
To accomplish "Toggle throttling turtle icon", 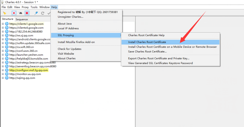I will click(x=20, y=13).
